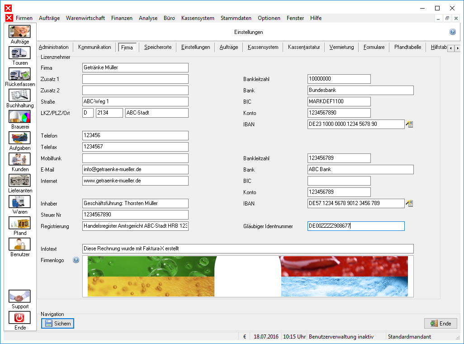Open the Rückerfassen sidebar icon
464x344 pixels.
click(x=19, y=74)
